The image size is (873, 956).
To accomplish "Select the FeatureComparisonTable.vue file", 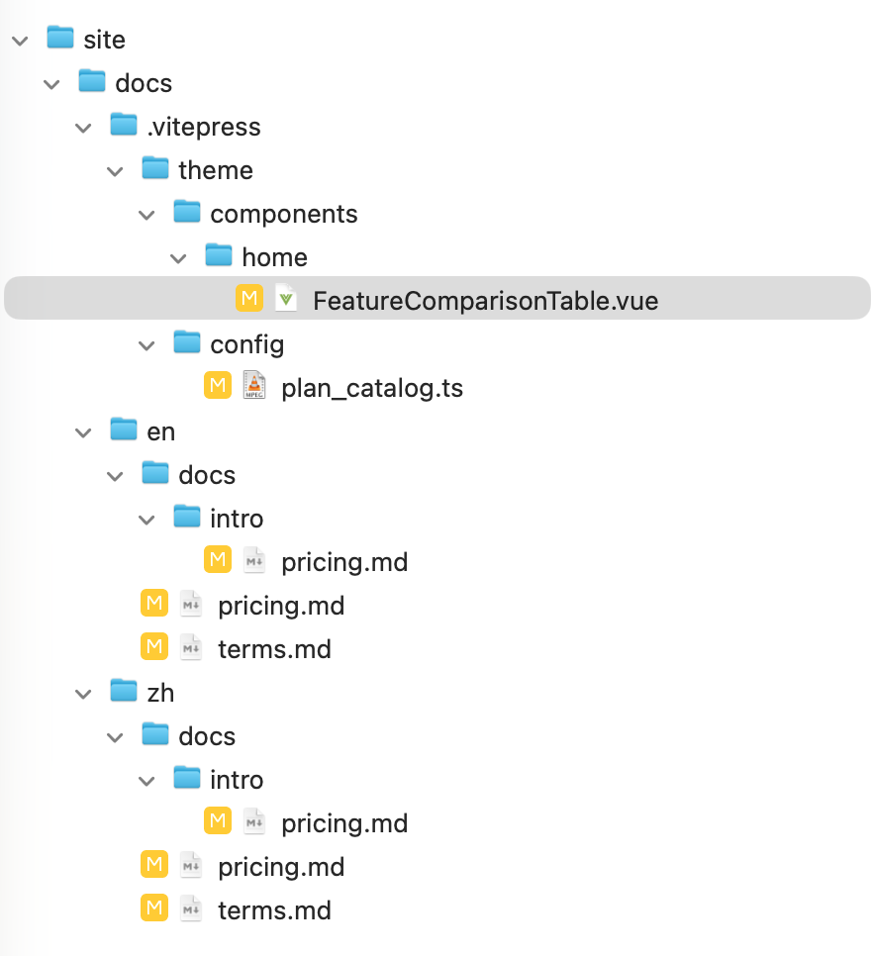I will tap(485, 301).
